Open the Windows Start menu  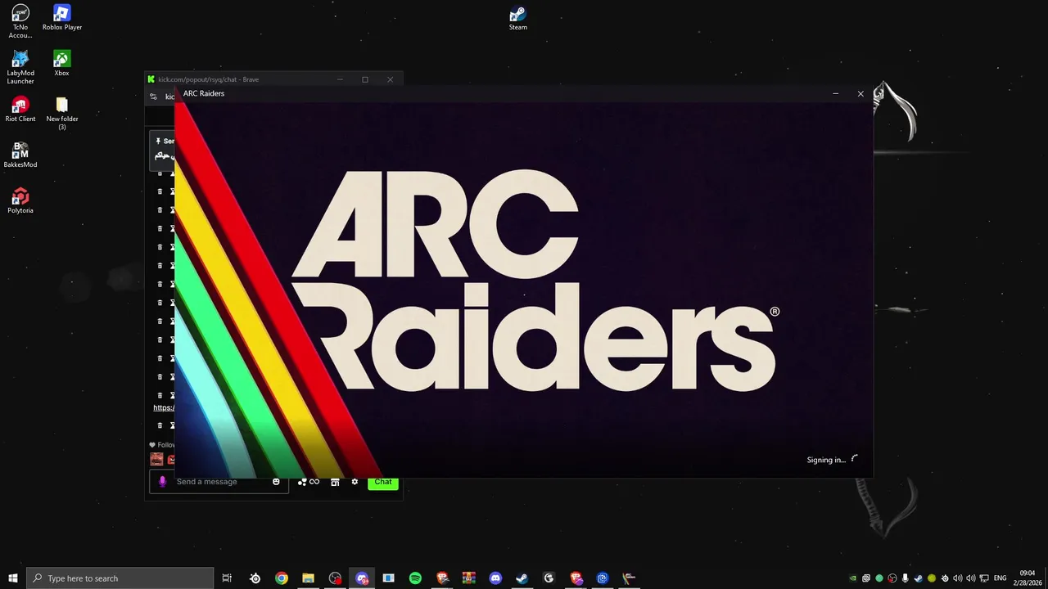12,578
